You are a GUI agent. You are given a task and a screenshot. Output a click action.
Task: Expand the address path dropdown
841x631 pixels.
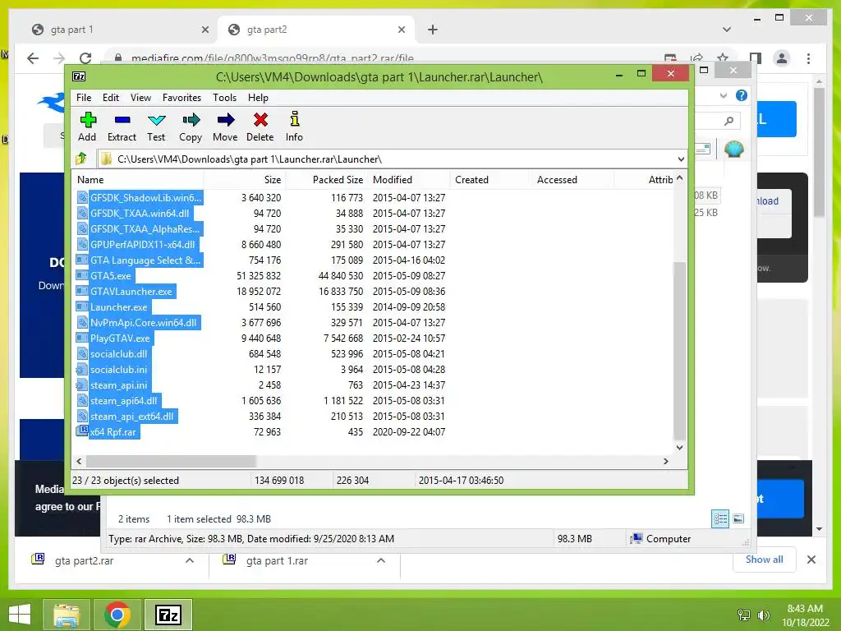coord(681,159)
